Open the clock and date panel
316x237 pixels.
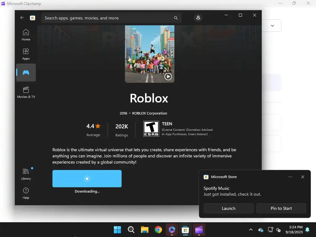[x=294, y=230]
